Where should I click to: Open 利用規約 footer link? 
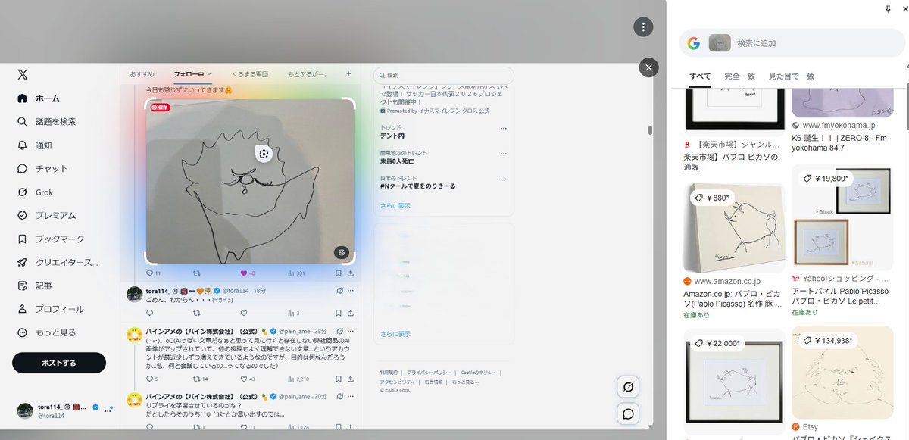(x=389, y=373)
